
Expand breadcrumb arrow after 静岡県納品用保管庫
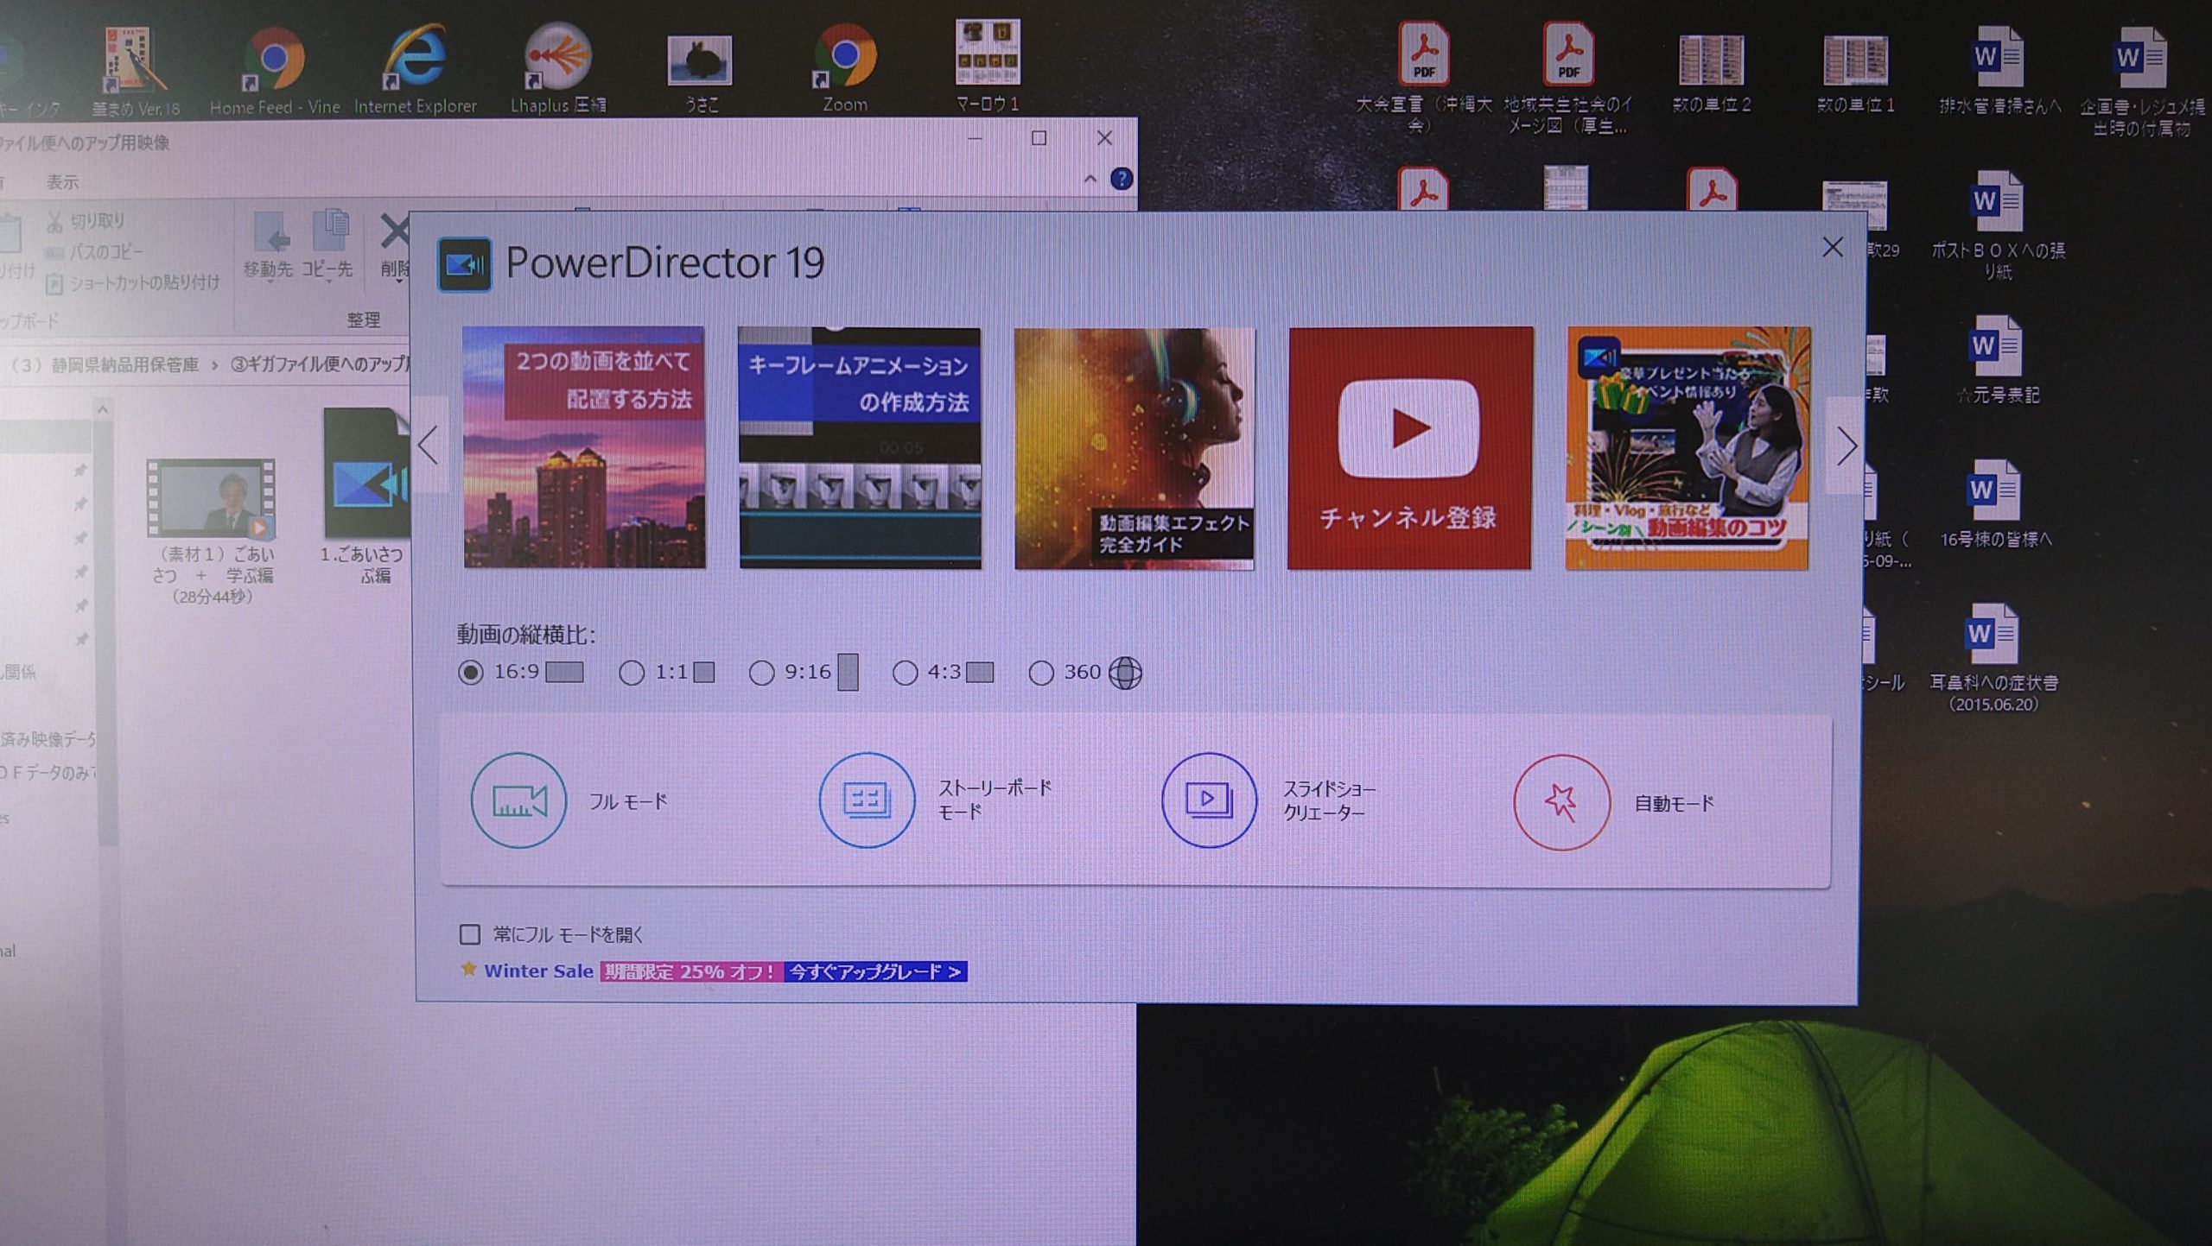click(x=214, y=365)
